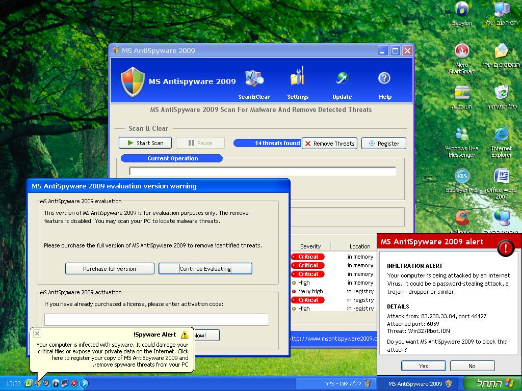This screenshot has height=391, width=522.
Task: Click the yellow warning icon in Spyware Alert balloon
Action: [x=185, y=334]
